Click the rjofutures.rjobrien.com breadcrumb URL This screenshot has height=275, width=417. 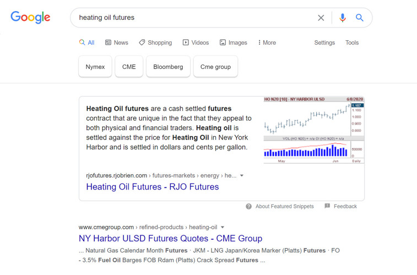click(161, 176)
